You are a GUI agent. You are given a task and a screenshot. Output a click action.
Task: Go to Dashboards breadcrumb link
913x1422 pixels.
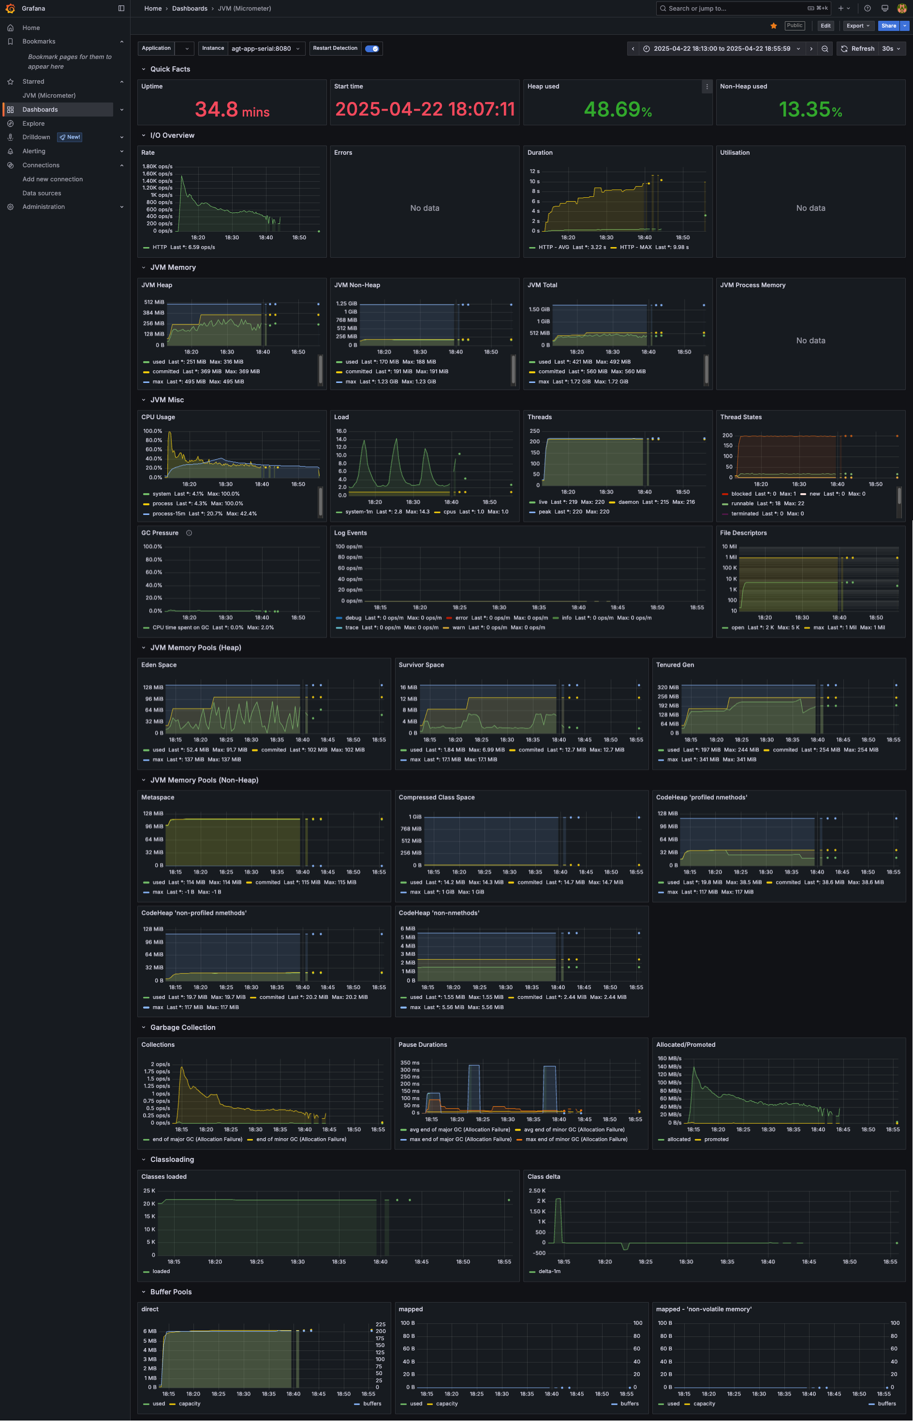pos(190,8)
